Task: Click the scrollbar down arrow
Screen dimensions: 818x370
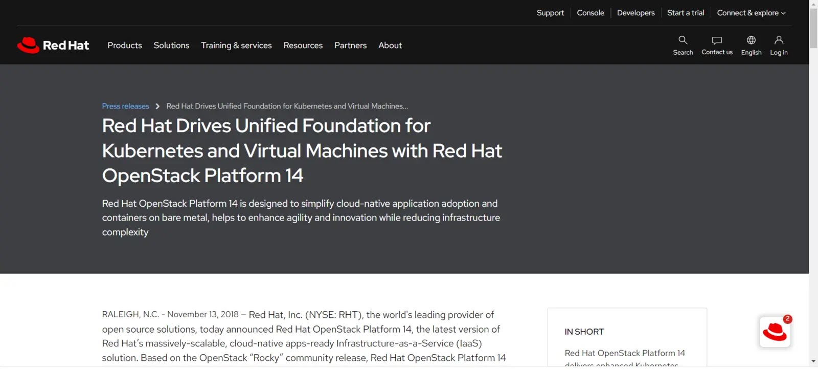Action: coord(813,361)
